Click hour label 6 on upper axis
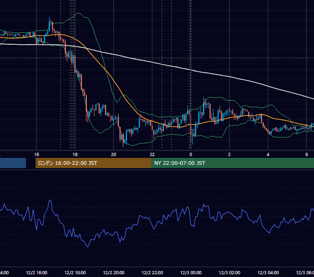 click(307, 155)
